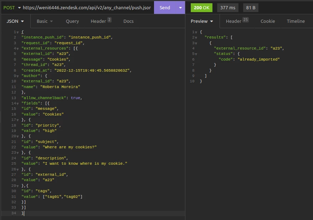Open the Timeline tab
The width and height of the screenshot is (313, 220).
click(x=296, y=21)
